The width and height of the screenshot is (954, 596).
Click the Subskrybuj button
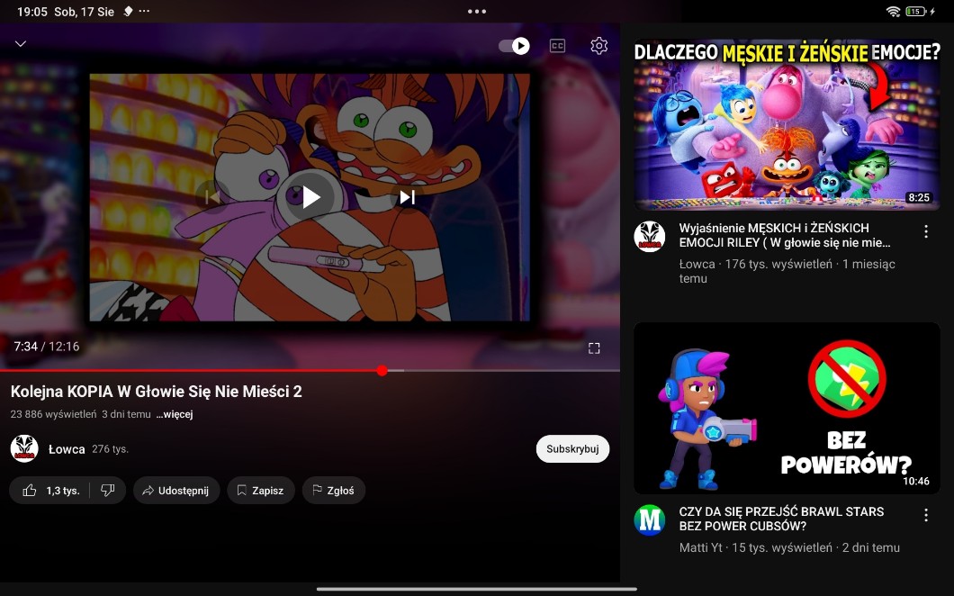tap(572, 449)
